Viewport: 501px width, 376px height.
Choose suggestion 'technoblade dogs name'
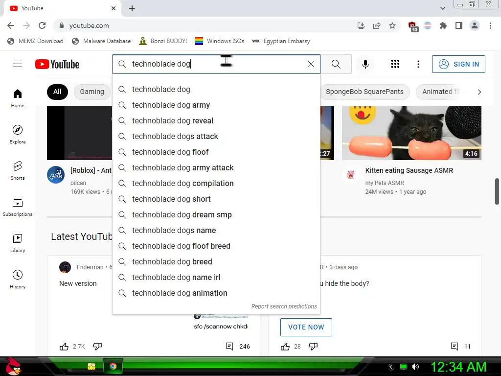[216, 231]
